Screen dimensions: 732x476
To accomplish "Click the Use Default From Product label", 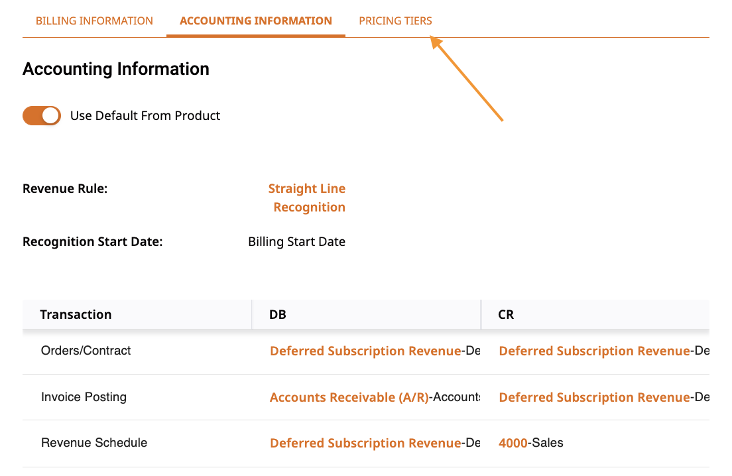I will tap(145, 116).
